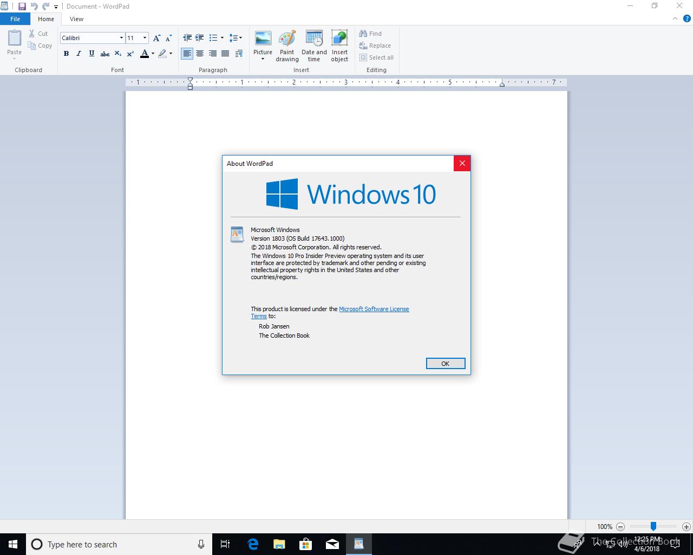This screenshot has width=693, height=555.
Task: Click the zoom out minus button
Action: pyautogui.click(x=620, y=527)
